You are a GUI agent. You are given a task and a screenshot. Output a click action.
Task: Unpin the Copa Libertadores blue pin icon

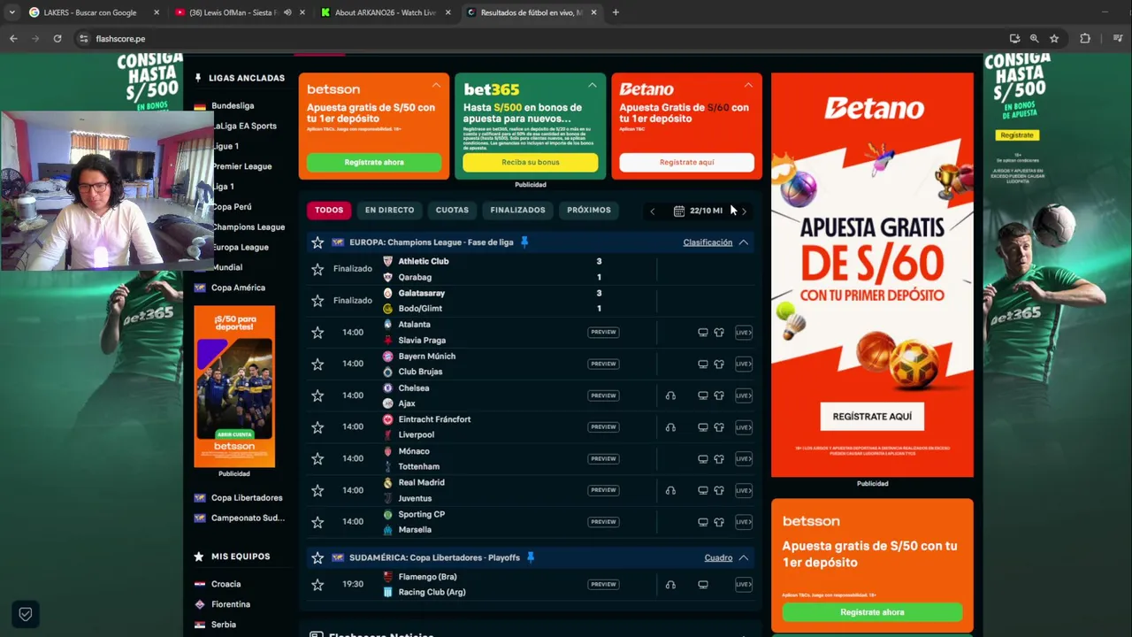pyautogui.click(x=531, y=557)
